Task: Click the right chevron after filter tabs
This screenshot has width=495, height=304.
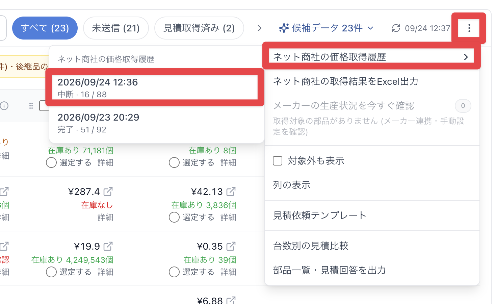Action: tap(259, 28)
